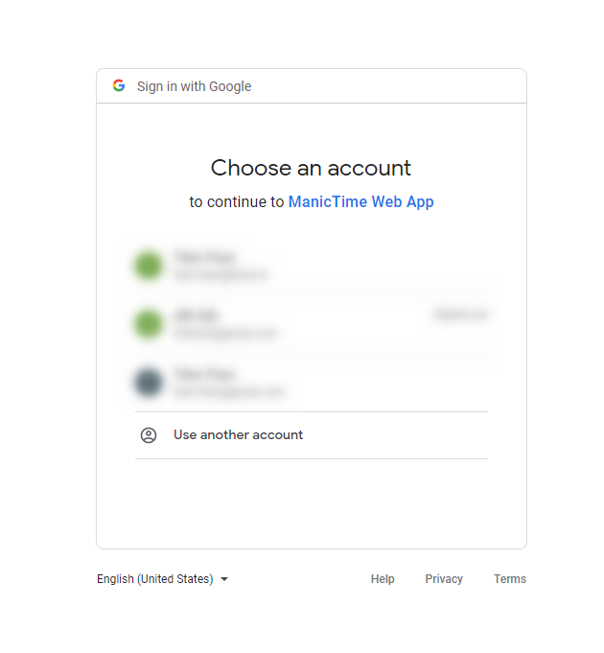
Task: Click the "Use another account" option
Action: 238,435
